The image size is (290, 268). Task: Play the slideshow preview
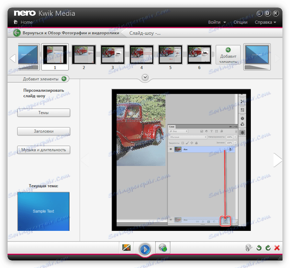[x=145, y=249]
